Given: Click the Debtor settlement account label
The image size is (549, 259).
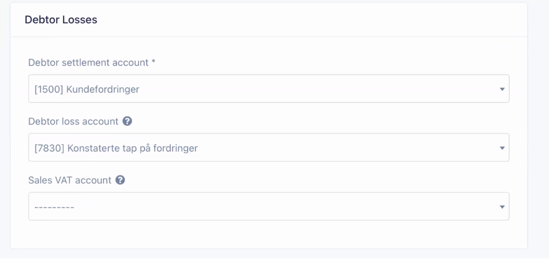Looking at the screenshot, I should pos(88,63).
